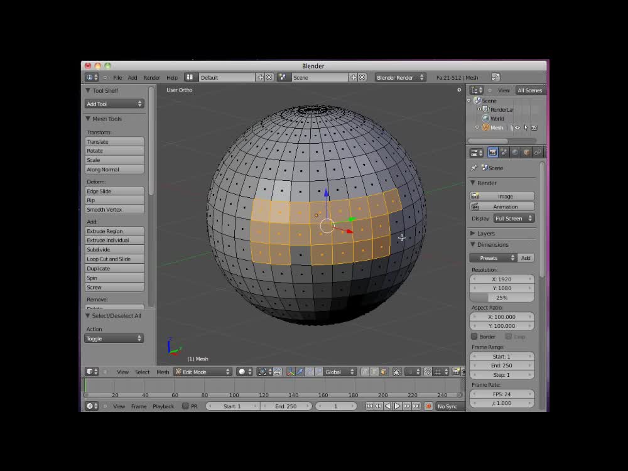628x471 pixels.
Task: Click the Loop Cut and Slide button
Action: click(114, 259)
